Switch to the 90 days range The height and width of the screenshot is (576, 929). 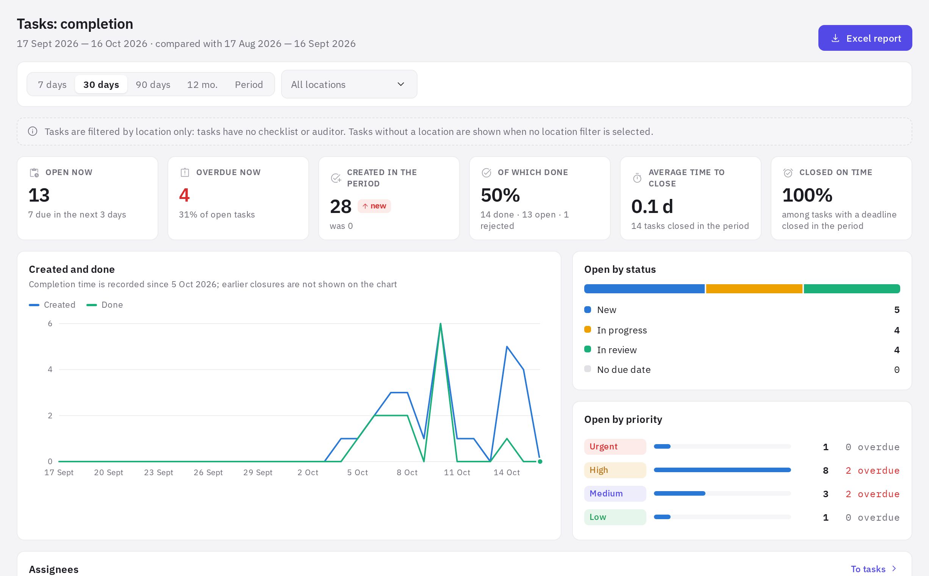pyautogui.click(x=153, y=84)
